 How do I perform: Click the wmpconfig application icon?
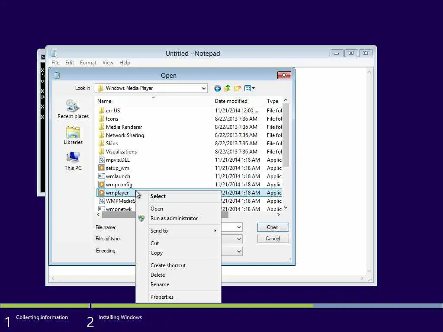tap(102, 184)
